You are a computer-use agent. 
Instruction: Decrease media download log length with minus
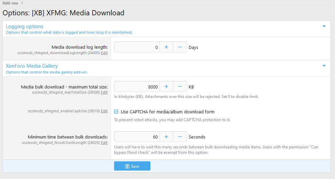[x=180, y=47]
